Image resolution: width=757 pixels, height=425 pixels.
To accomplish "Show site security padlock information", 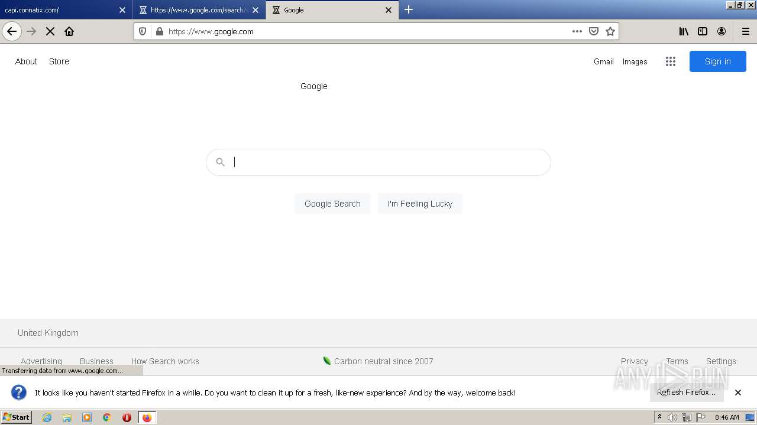I will pyautogui.click(x=159, y=31).
